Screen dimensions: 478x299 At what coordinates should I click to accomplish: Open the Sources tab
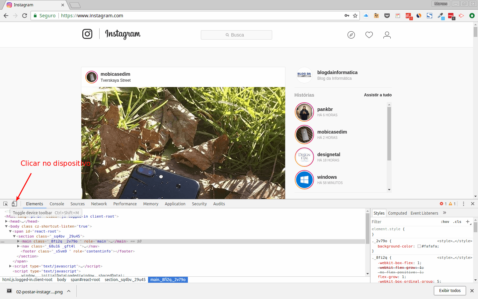pos(77,204)
